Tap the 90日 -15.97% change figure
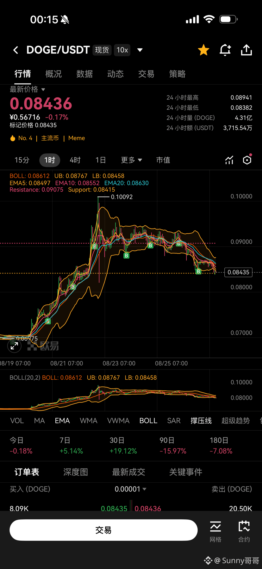Image resolution: width=262 pixels, height=569 pixels. 173,451
